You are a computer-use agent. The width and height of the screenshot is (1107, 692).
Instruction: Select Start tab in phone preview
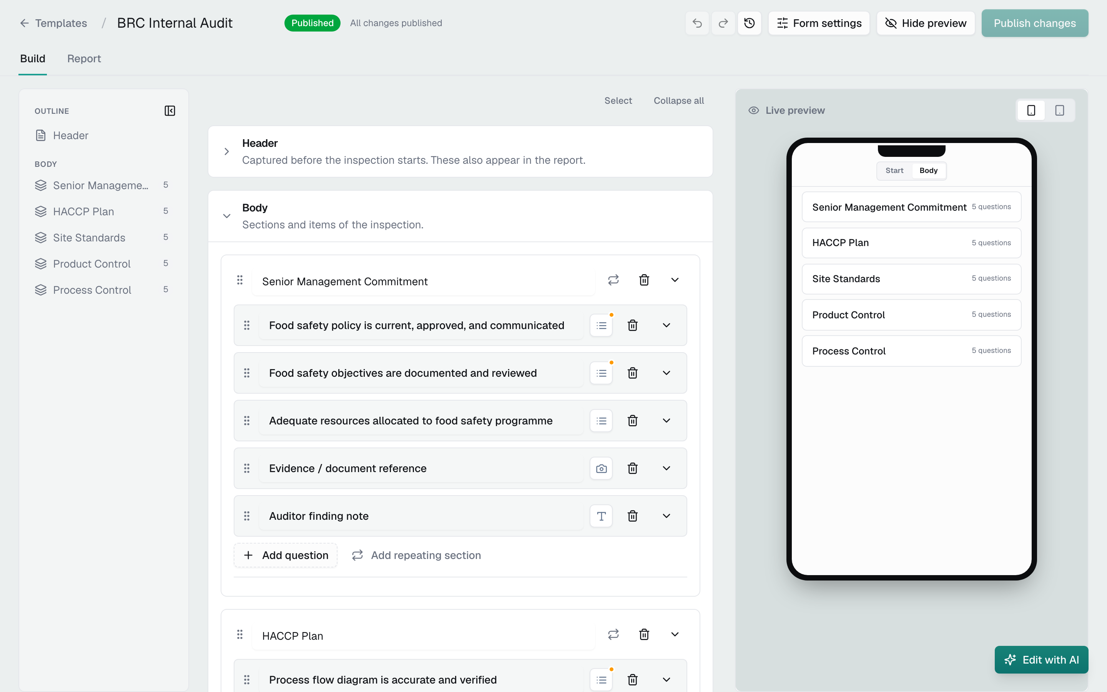point(894,171)
